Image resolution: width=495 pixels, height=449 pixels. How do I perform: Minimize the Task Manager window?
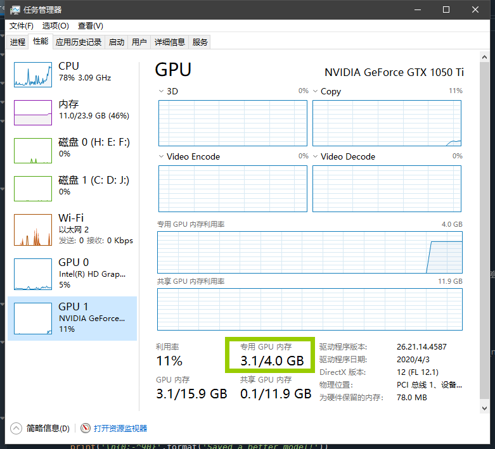(417, 9)
